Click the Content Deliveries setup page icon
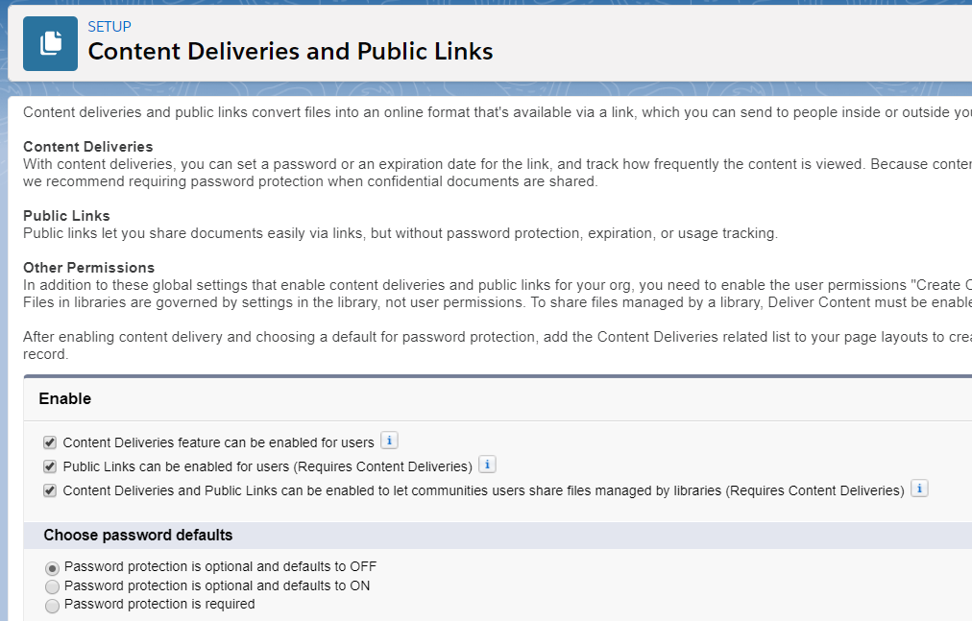 click(x=50, y=43)
